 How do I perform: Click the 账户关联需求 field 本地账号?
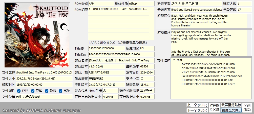pyautogui.click(x=147, y=91)
